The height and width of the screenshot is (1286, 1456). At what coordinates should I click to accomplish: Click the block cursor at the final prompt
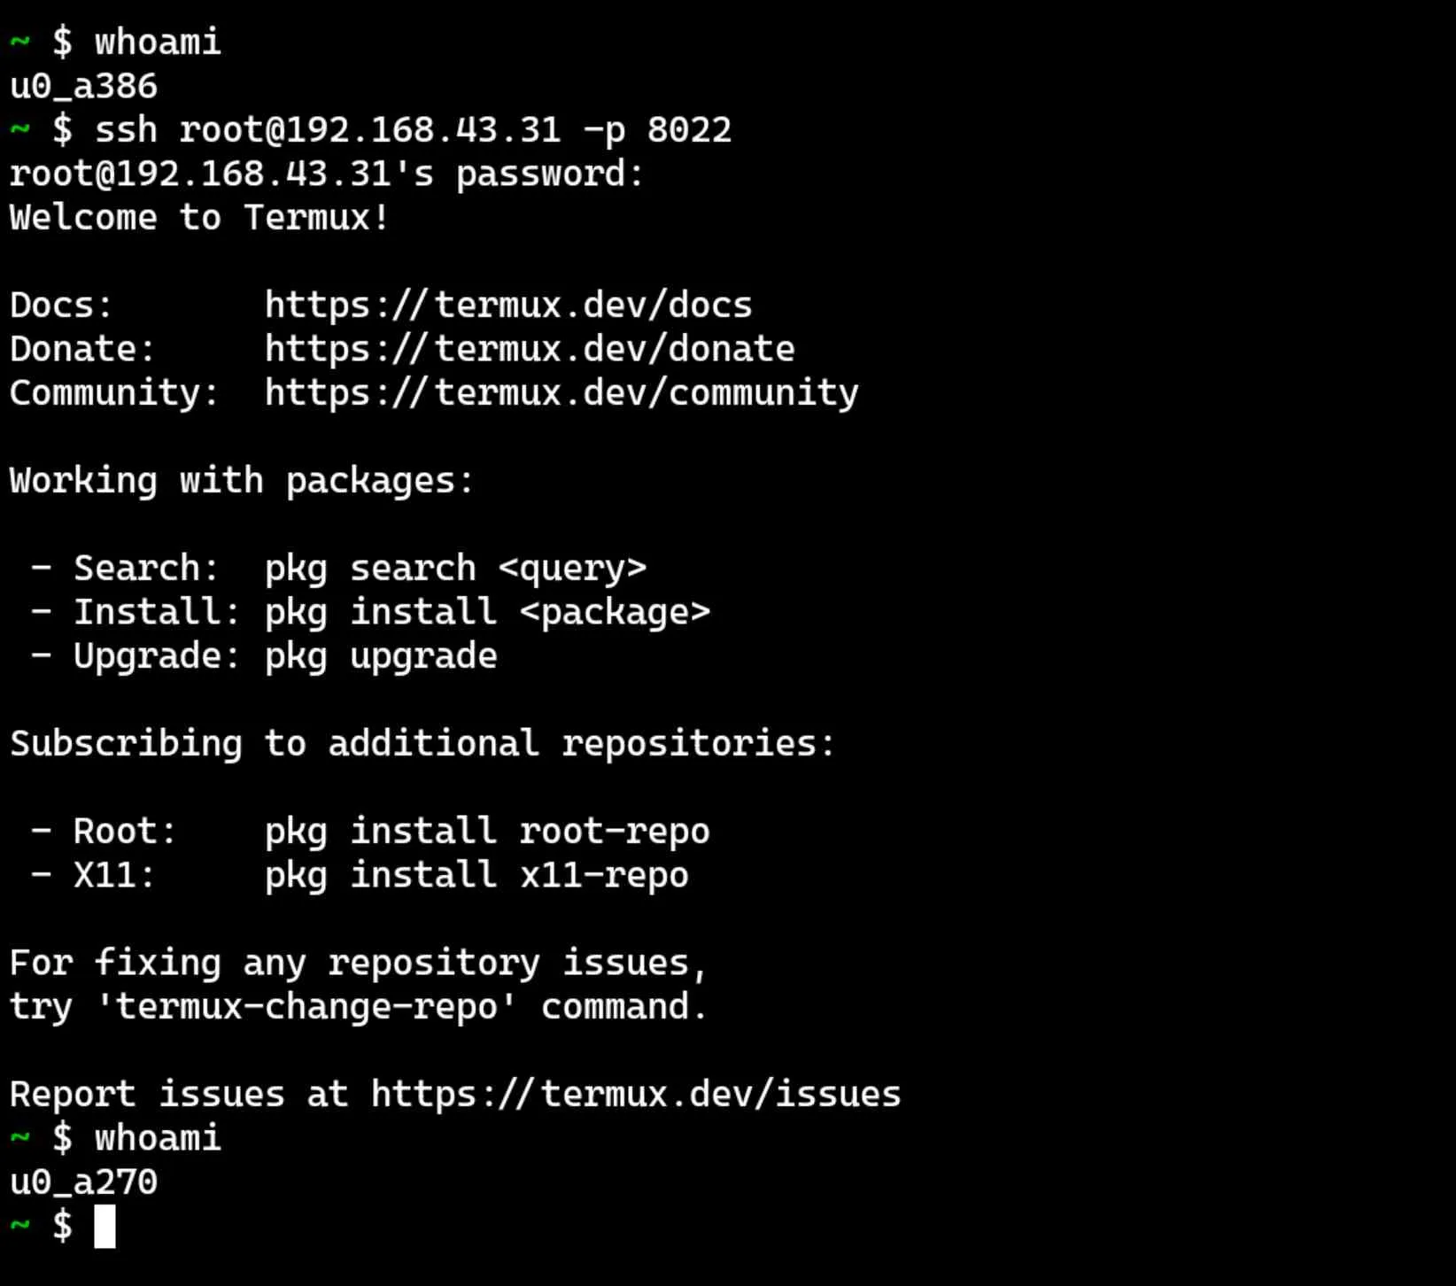coord(105,1227)
